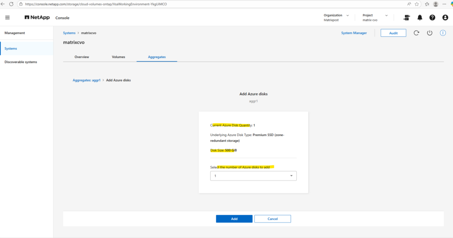Screen dimensions: 453x238
Task: Open the user account profile icon
Action: (x=445, y=18)
